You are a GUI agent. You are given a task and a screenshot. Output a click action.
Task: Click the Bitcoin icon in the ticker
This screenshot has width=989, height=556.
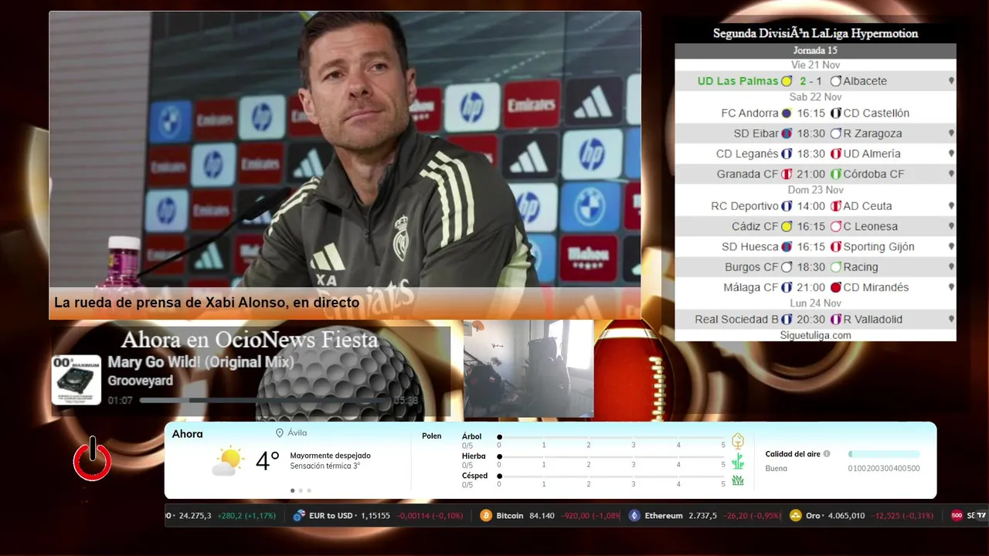tap(486, 515)
